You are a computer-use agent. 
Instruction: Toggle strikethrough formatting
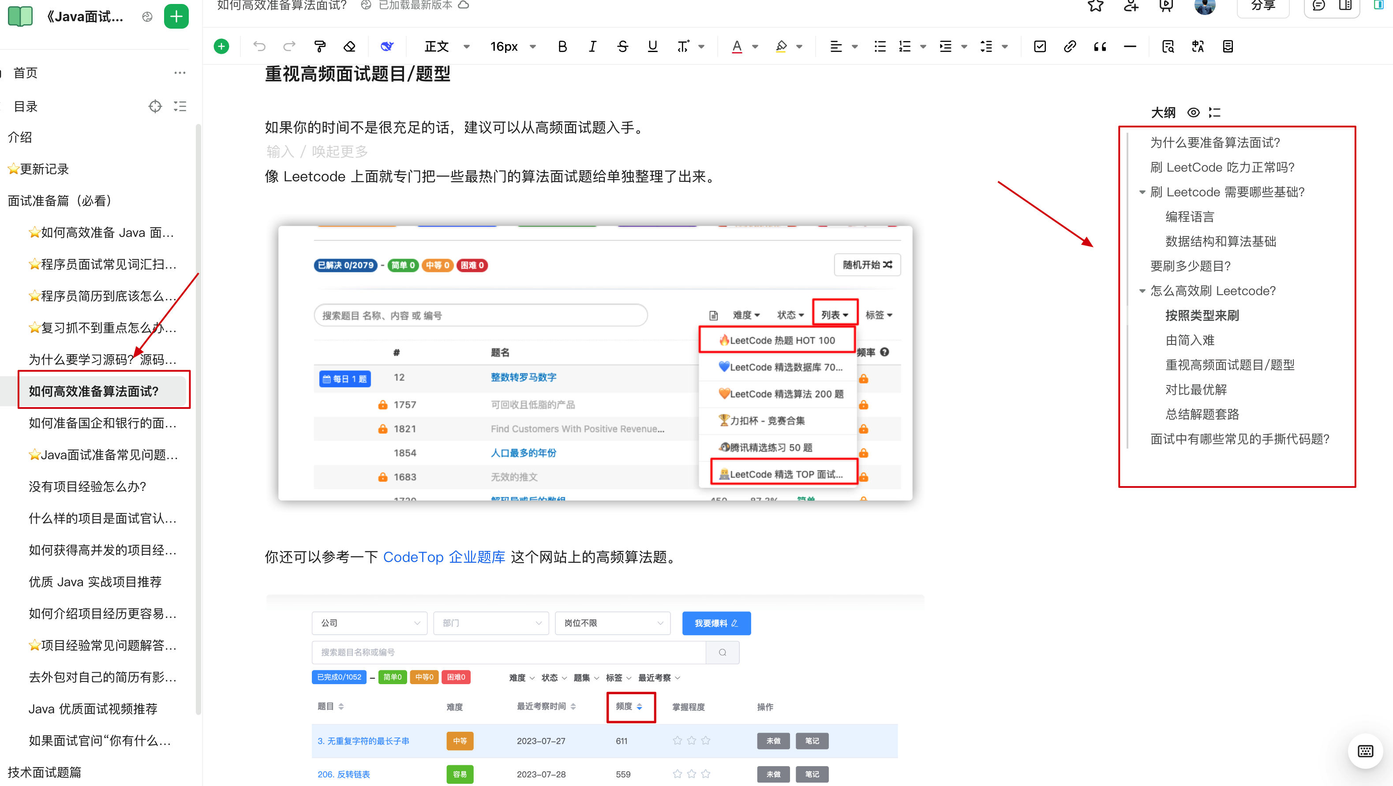pyautogui.click(x=622, y=46)
